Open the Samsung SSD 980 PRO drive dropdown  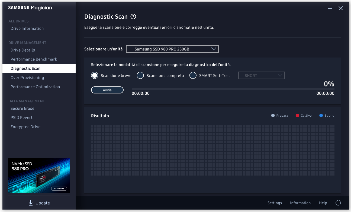172,49
